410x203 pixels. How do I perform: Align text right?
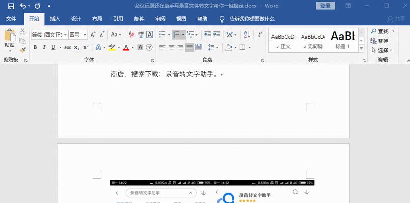point(180,47)
